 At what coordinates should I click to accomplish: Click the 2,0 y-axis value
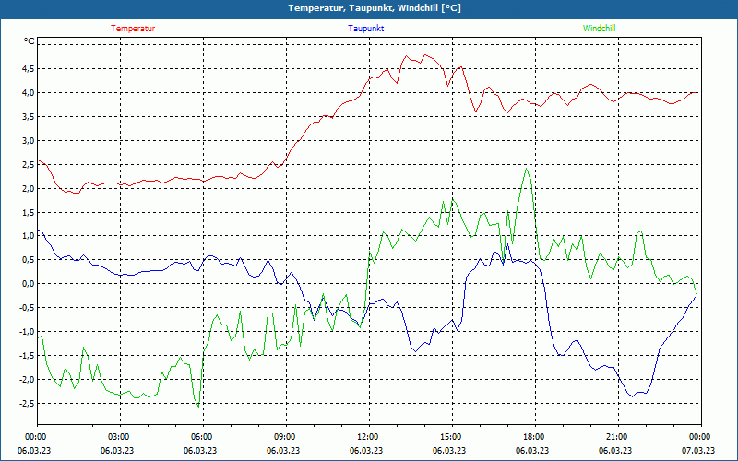tap(28, 189)
